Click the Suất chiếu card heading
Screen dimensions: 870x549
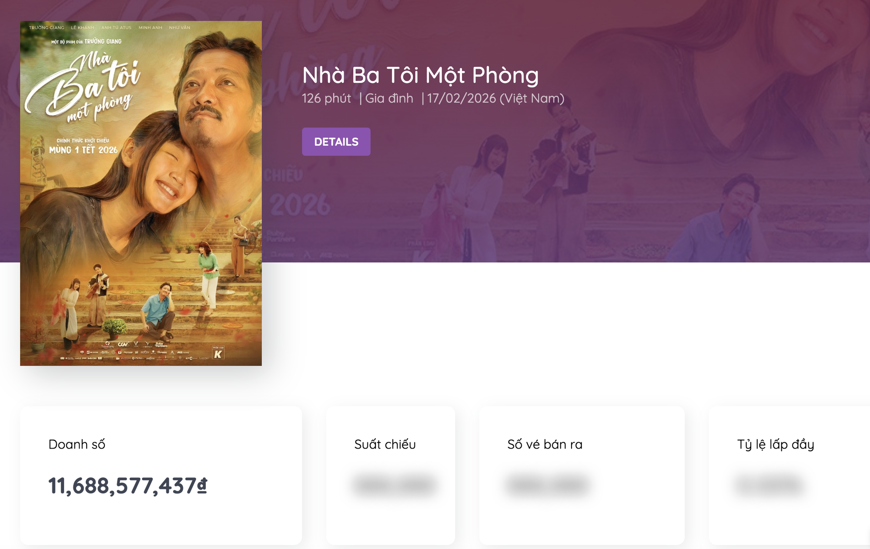[385, 444]
